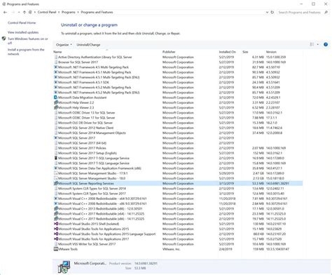Click the Search Programs and Features box
Viewport: 332px width, 275px height.
coord(300,12)
